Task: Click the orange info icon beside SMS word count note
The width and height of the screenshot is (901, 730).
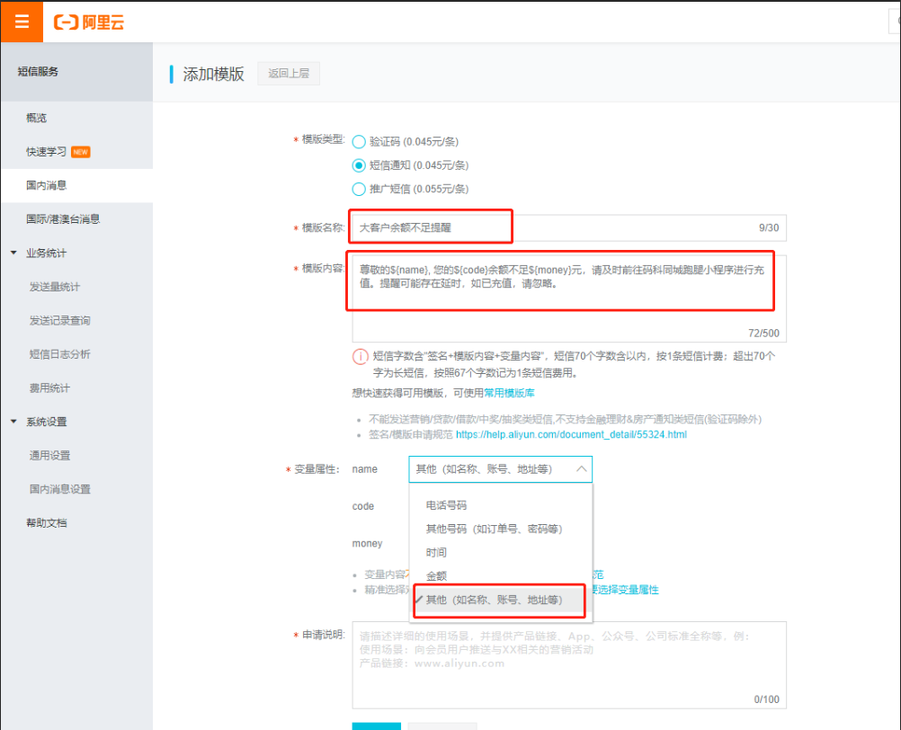Action: (361, 357)
